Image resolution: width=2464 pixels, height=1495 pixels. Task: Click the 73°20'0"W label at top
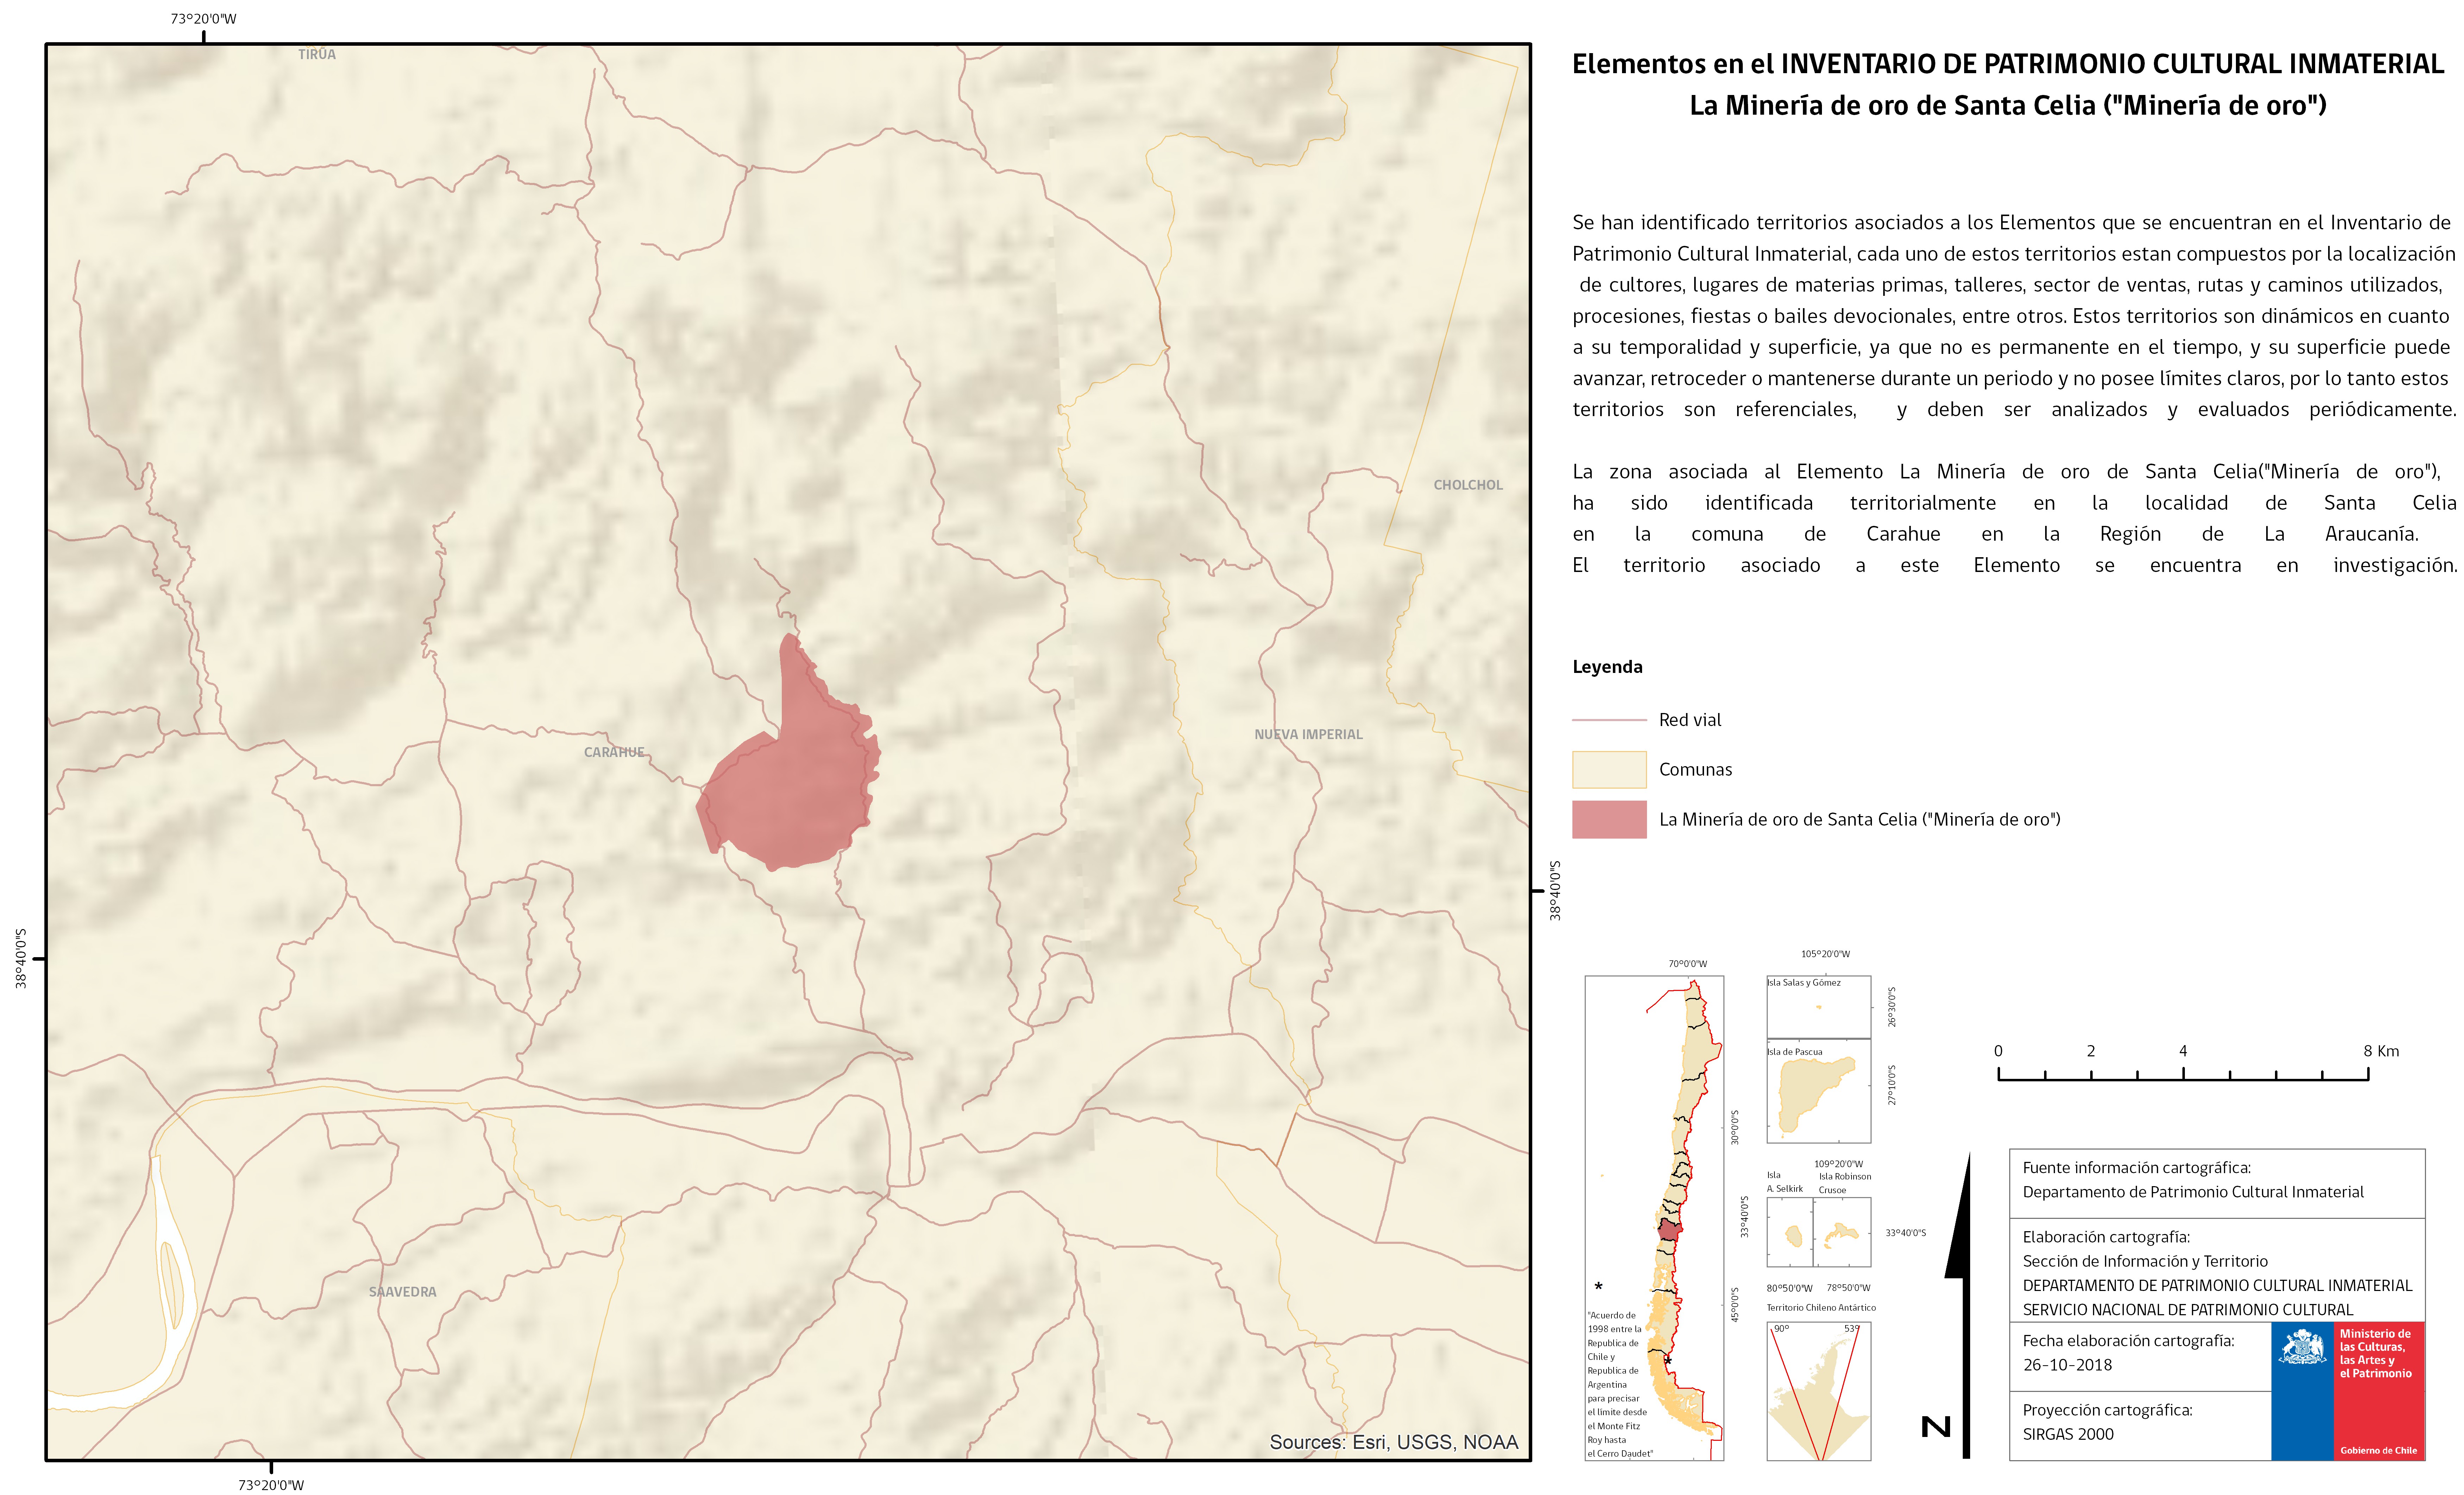203,19
